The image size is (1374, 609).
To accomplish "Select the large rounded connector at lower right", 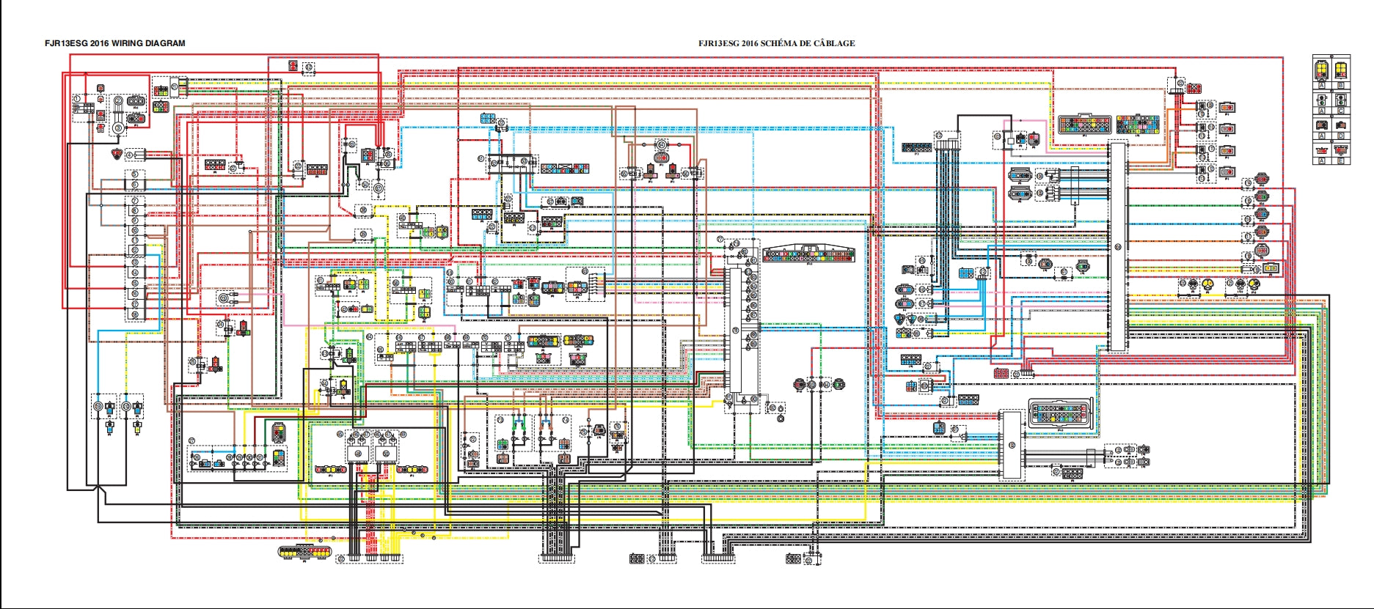I will click(1060, 413).
